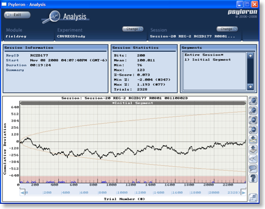Click the help question mark icon
The height and width of the screenshot is (209, 265).
click(253, 178)
